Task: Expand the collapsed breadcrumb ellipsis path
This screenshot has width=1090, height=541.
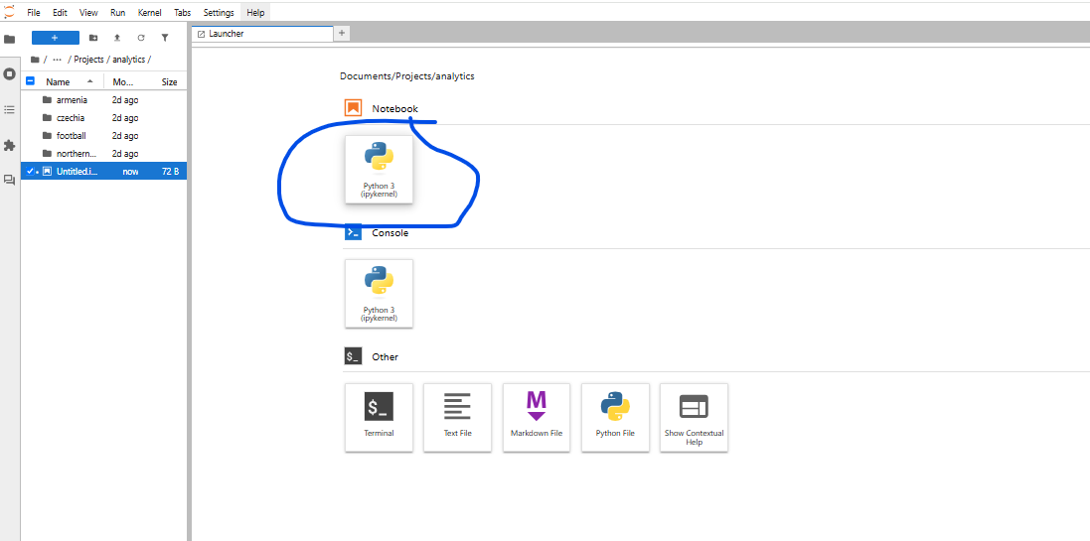Action: [57, 60]
